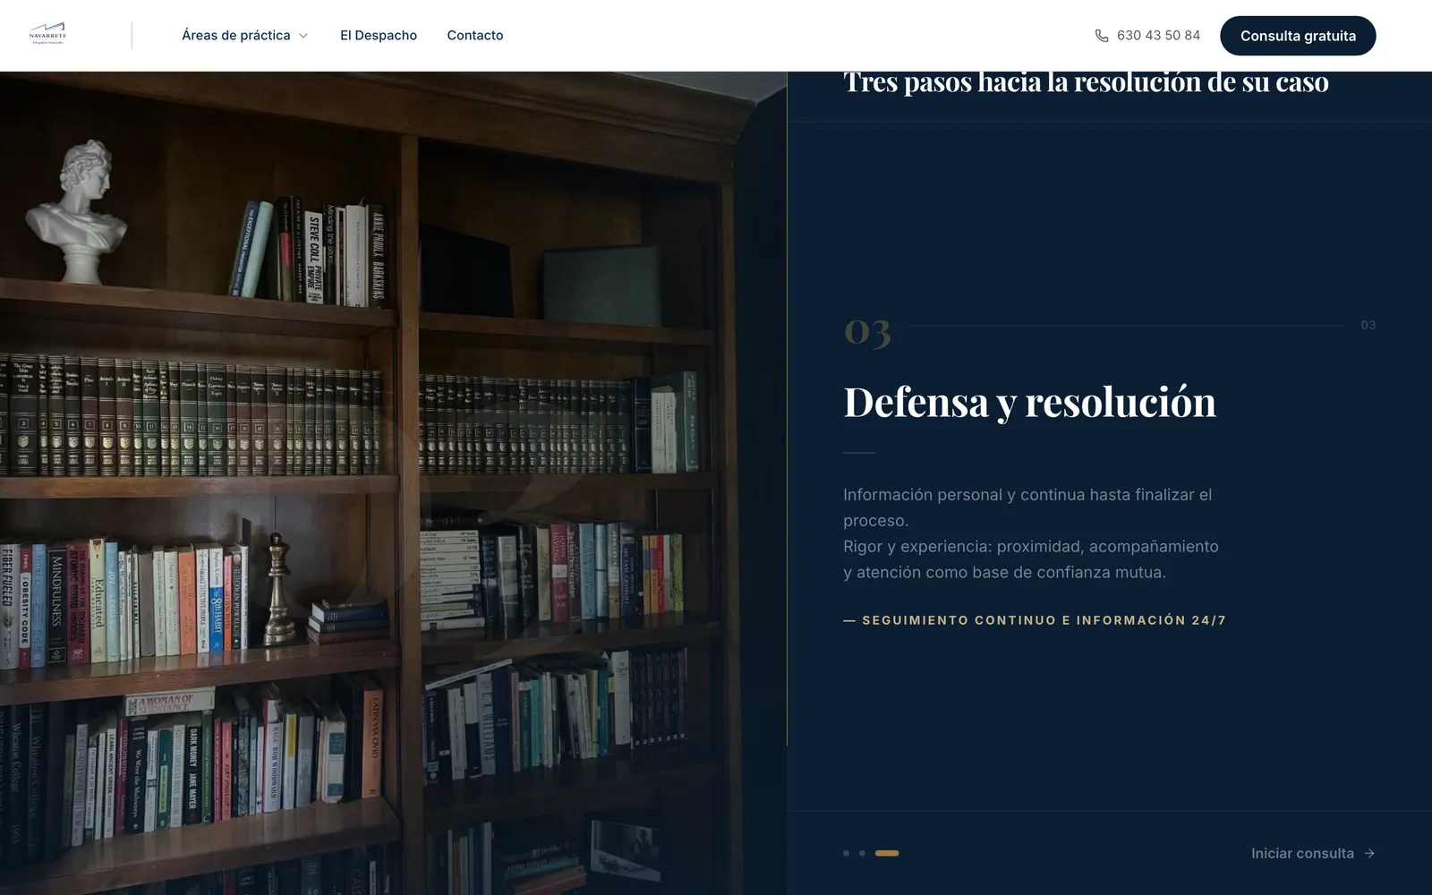Screen dimensions: 1432x895
Task: Select the first step pagination dot
Action: coord(847,853)
